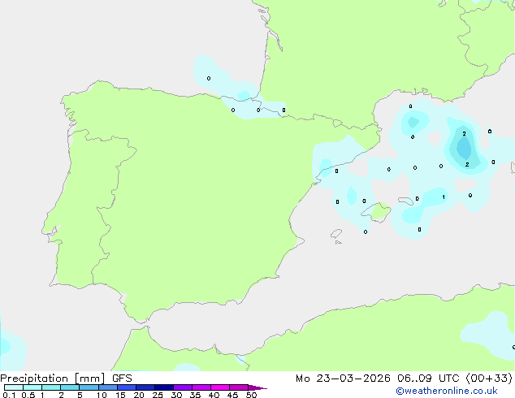515x398 pixels.
Task: Click the '30' legend label
Action: pos(176,395)
